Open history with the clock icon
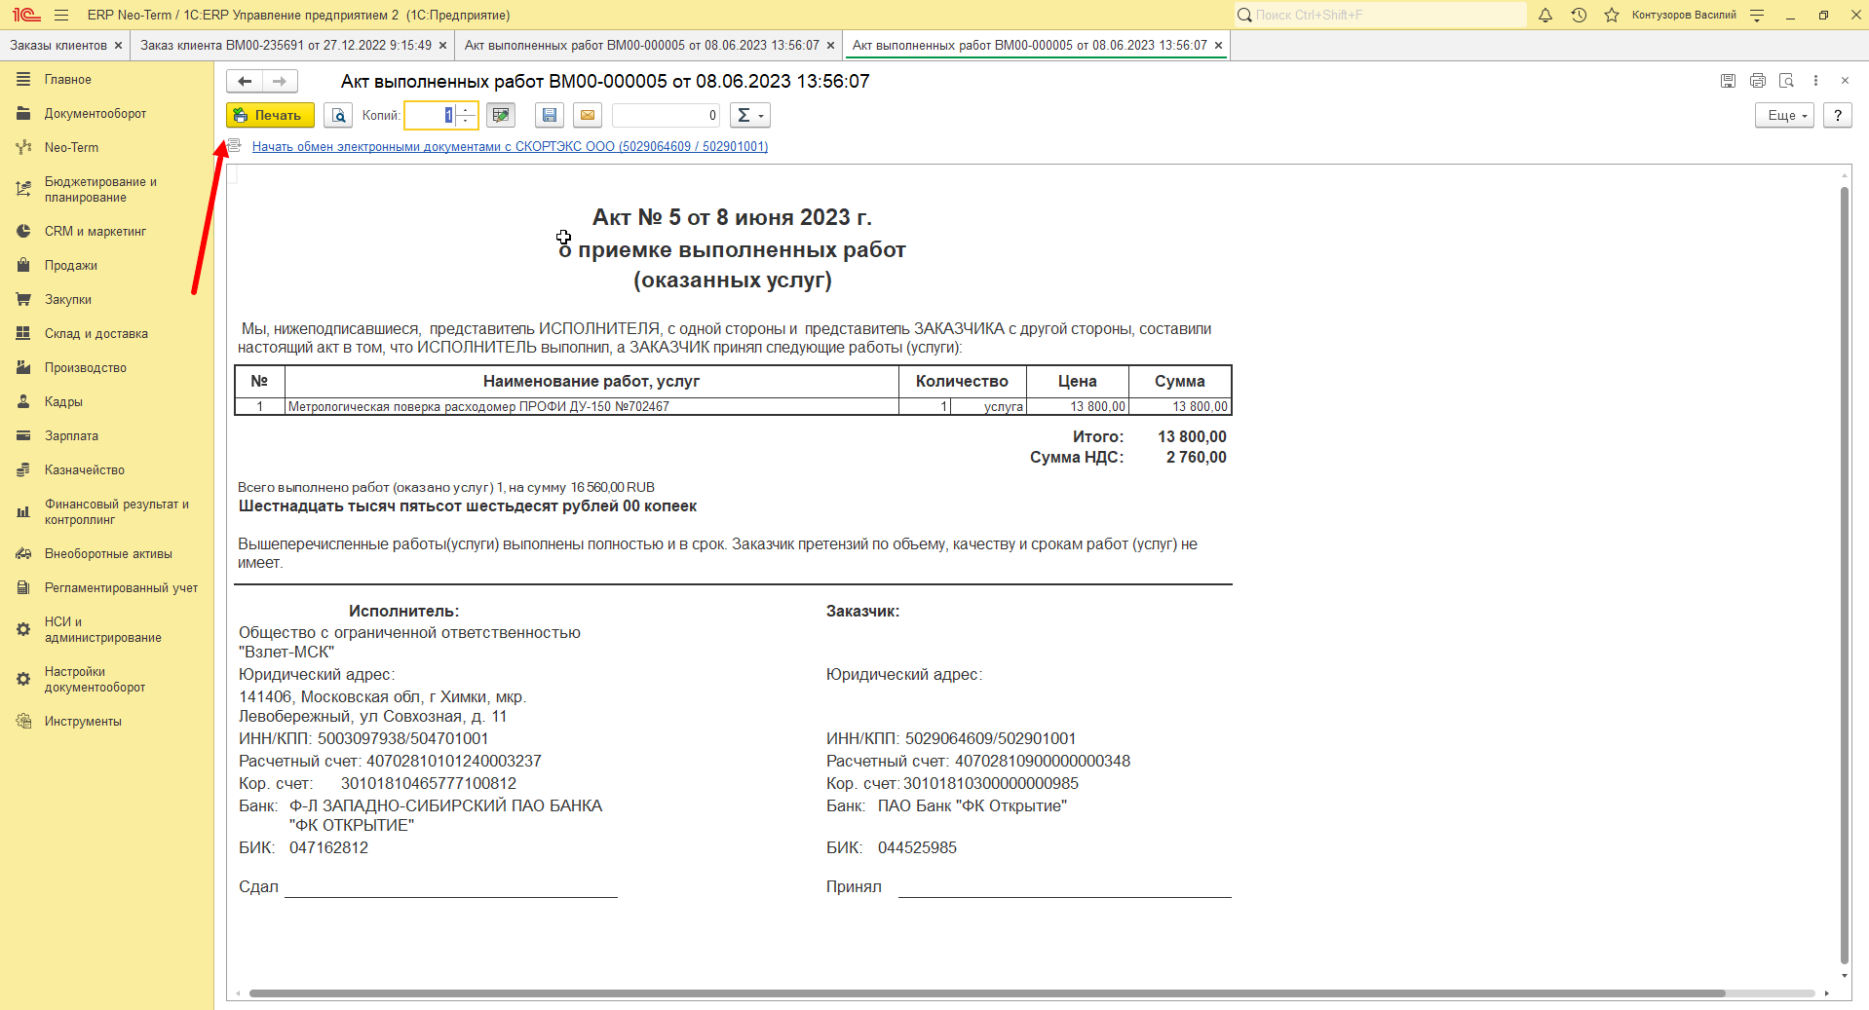1869x1010 pixels. click(1579, 15)
